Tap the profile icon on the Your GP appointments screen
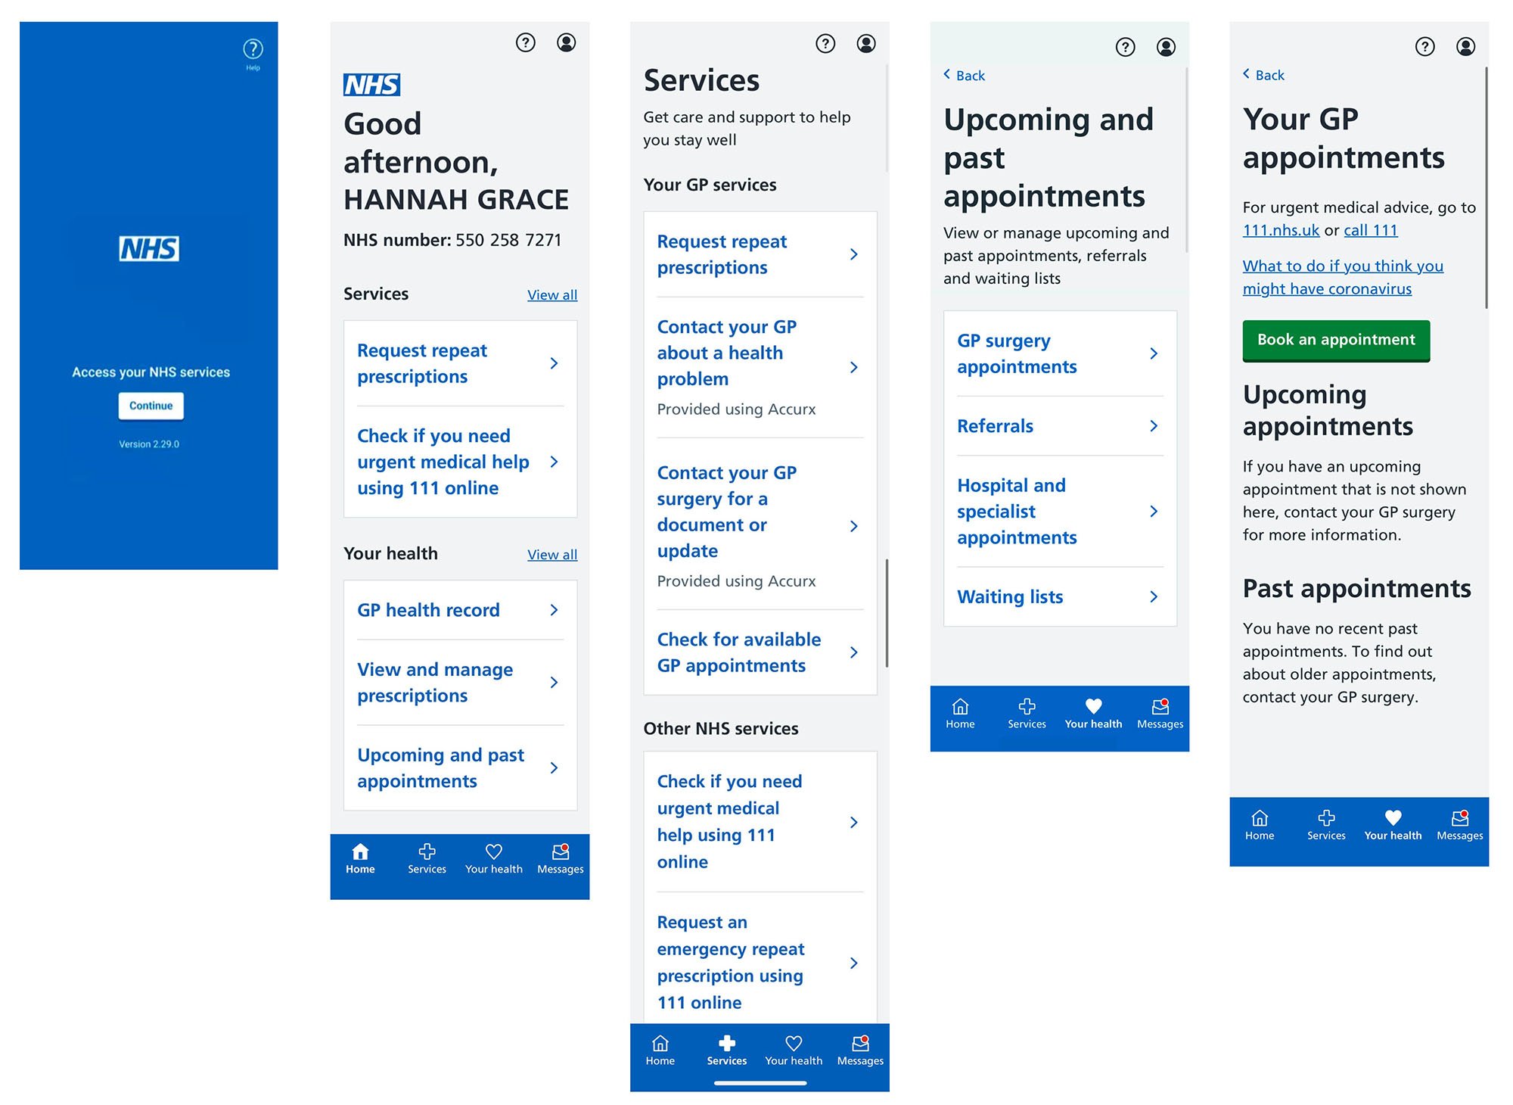 point(1465,47)
